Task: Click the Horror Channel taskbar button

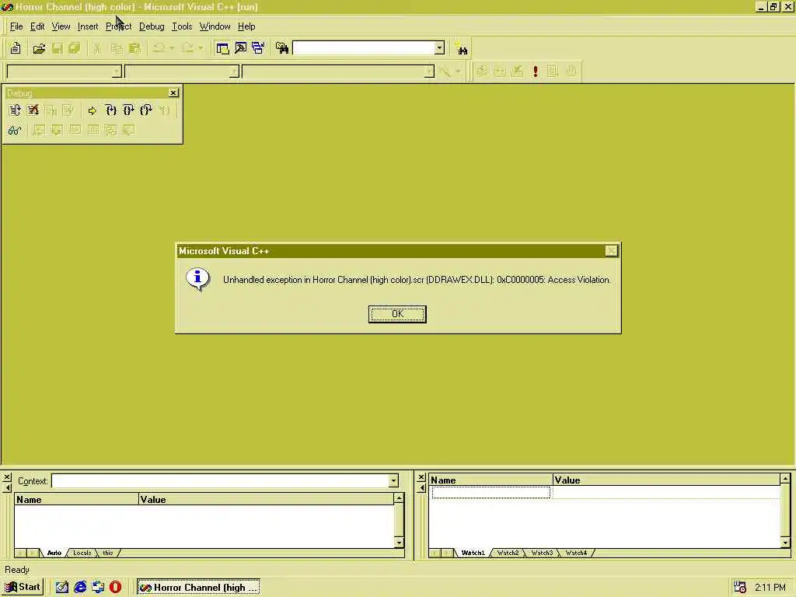Action: click(198, 588)
